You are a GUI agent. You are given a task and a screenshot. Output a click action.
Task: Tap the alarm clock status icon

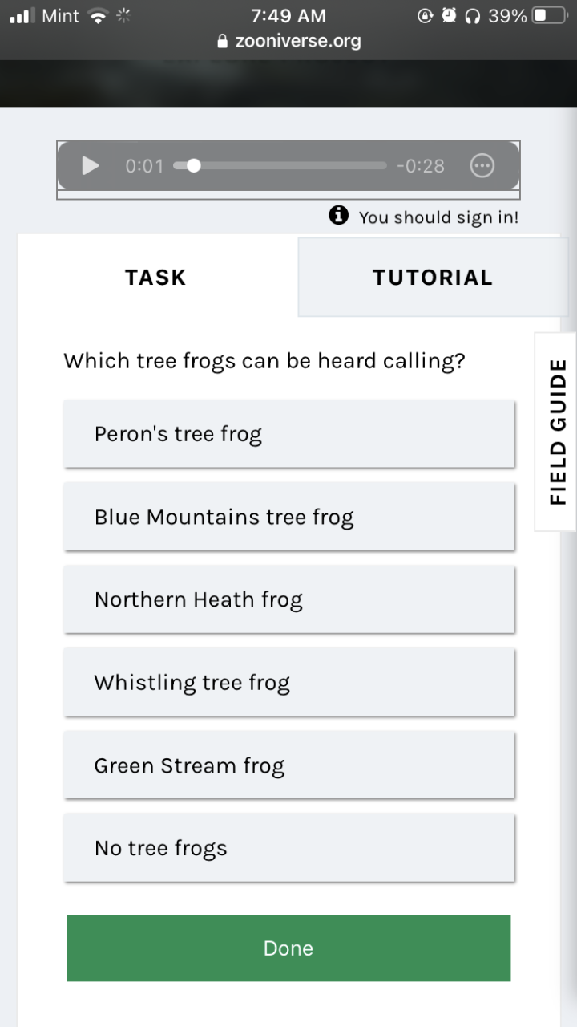(449, 15)
